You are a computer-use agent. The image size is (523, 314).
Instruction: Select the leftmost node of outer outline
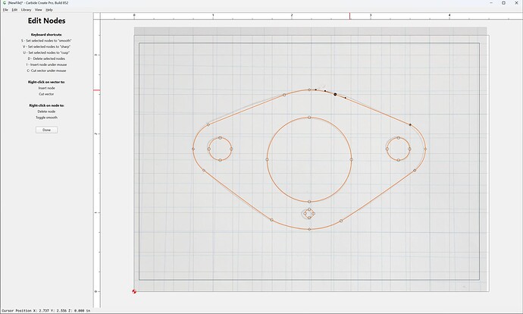click(193, 149)
